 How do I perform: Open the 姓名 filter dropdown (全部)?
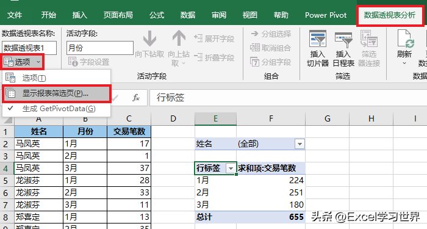pyautogui.click(x=300, y=144)
